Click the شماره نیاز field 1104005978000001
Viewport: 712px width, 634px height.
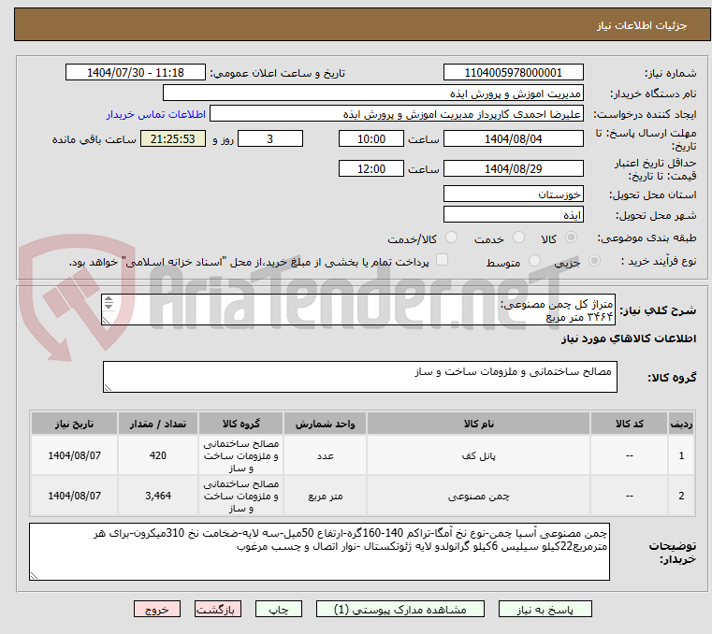[x=513, y=72]
